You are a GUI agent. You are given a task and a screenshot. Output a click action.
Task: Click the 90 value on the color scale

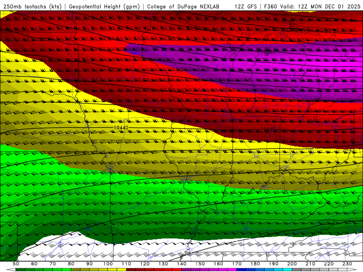coord(89,264)
